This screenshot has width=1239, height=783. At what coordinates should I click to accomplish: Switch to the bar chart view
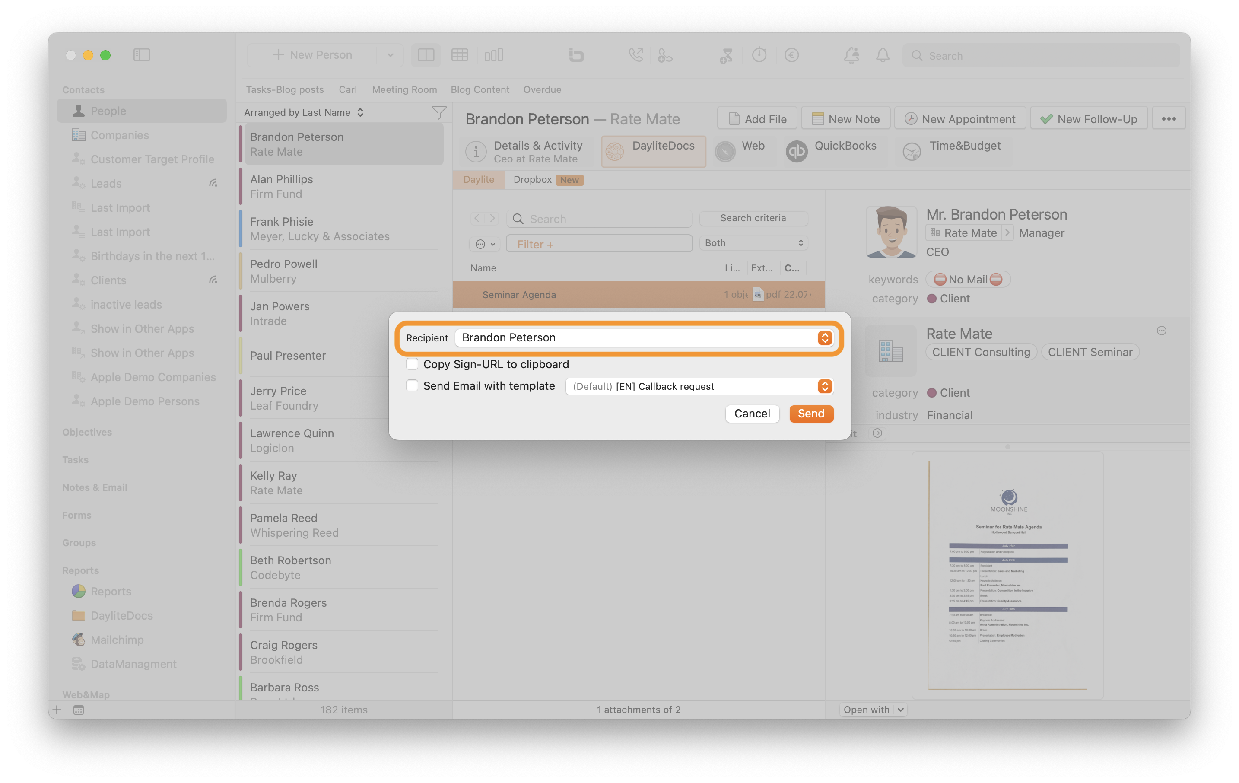click(x=493, y=54)
